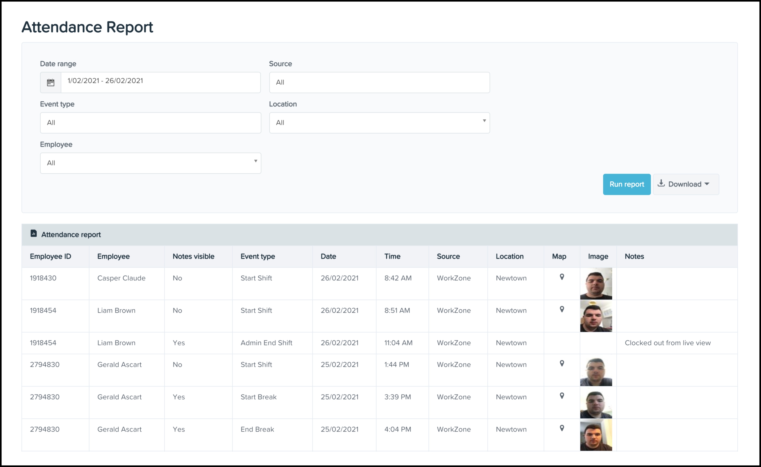Image resolution: width=761 pixels, height=467 pixels.
Task: Expand the Employee dropdown
Action: pos(256,161)
